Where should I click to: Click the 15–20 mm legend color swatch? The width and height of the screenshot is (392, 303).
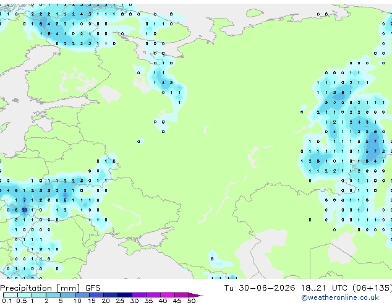pos(96,295)
